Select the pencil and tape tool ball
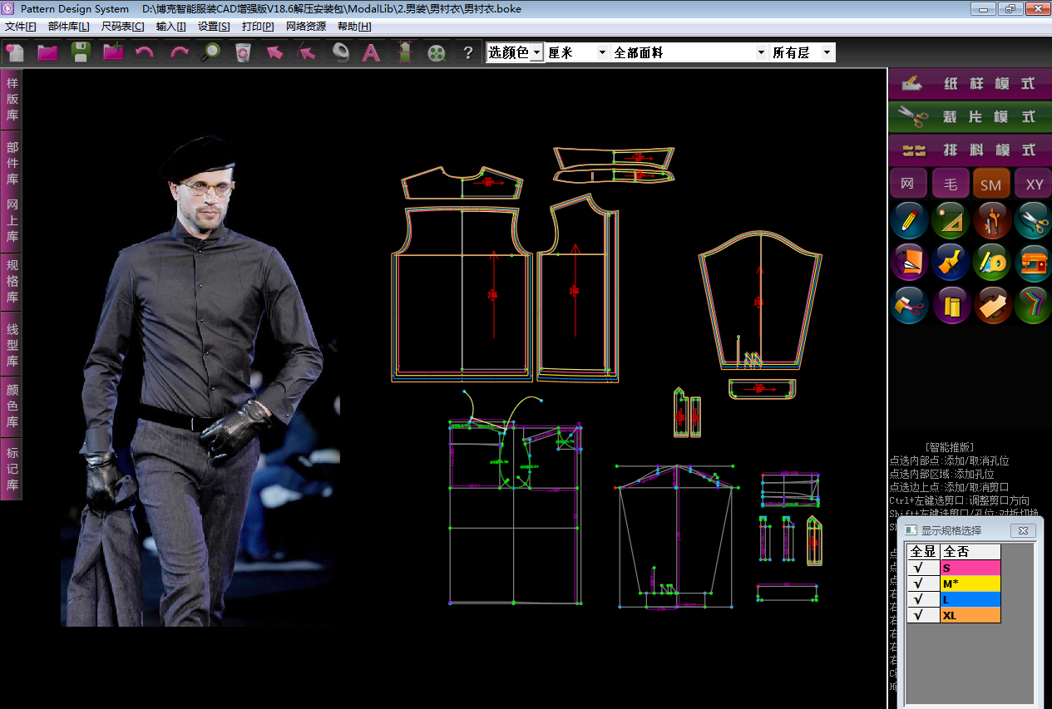 pyautogui.click(x=992, y=262)
